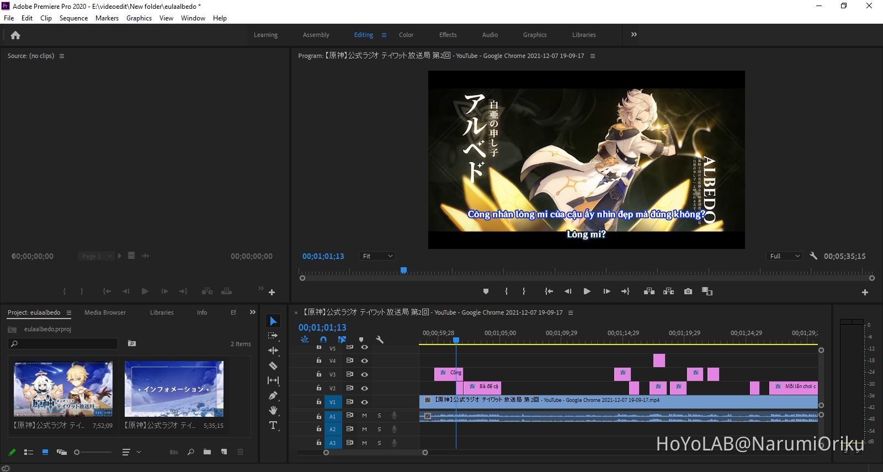This screenshot has height=472, width=883.
Task: Select the Hand tool
Action: click(273, 410)
